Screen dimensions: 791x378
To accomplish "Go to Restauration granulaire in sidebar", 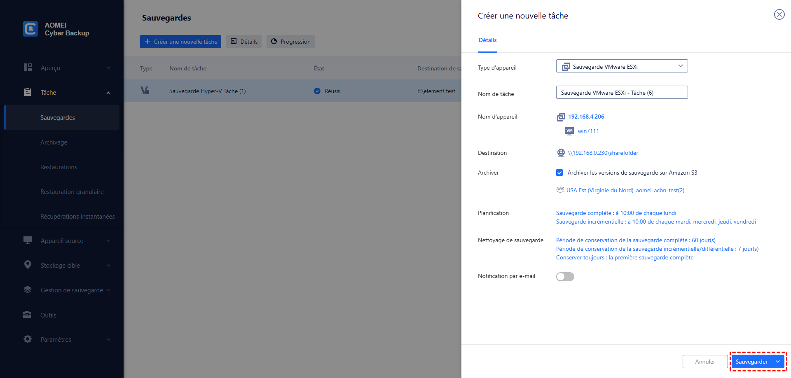I will [72, 192].
